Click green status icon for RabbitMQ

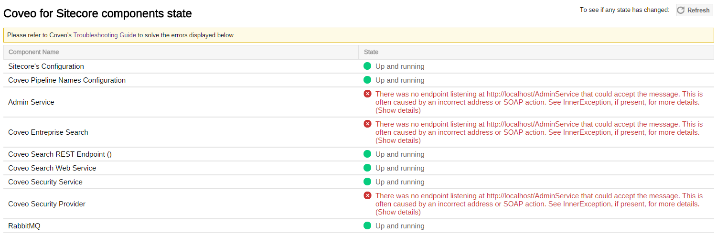(367, 225)
